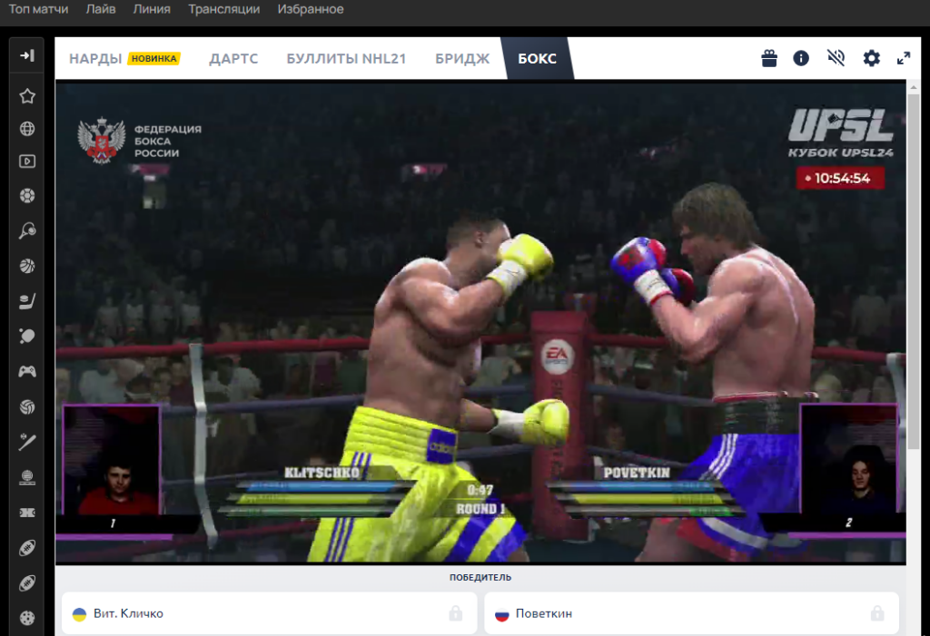Click the scrollbar up arrow beside the video
This screenshot has height=636, width=930.
coord(914,87)
